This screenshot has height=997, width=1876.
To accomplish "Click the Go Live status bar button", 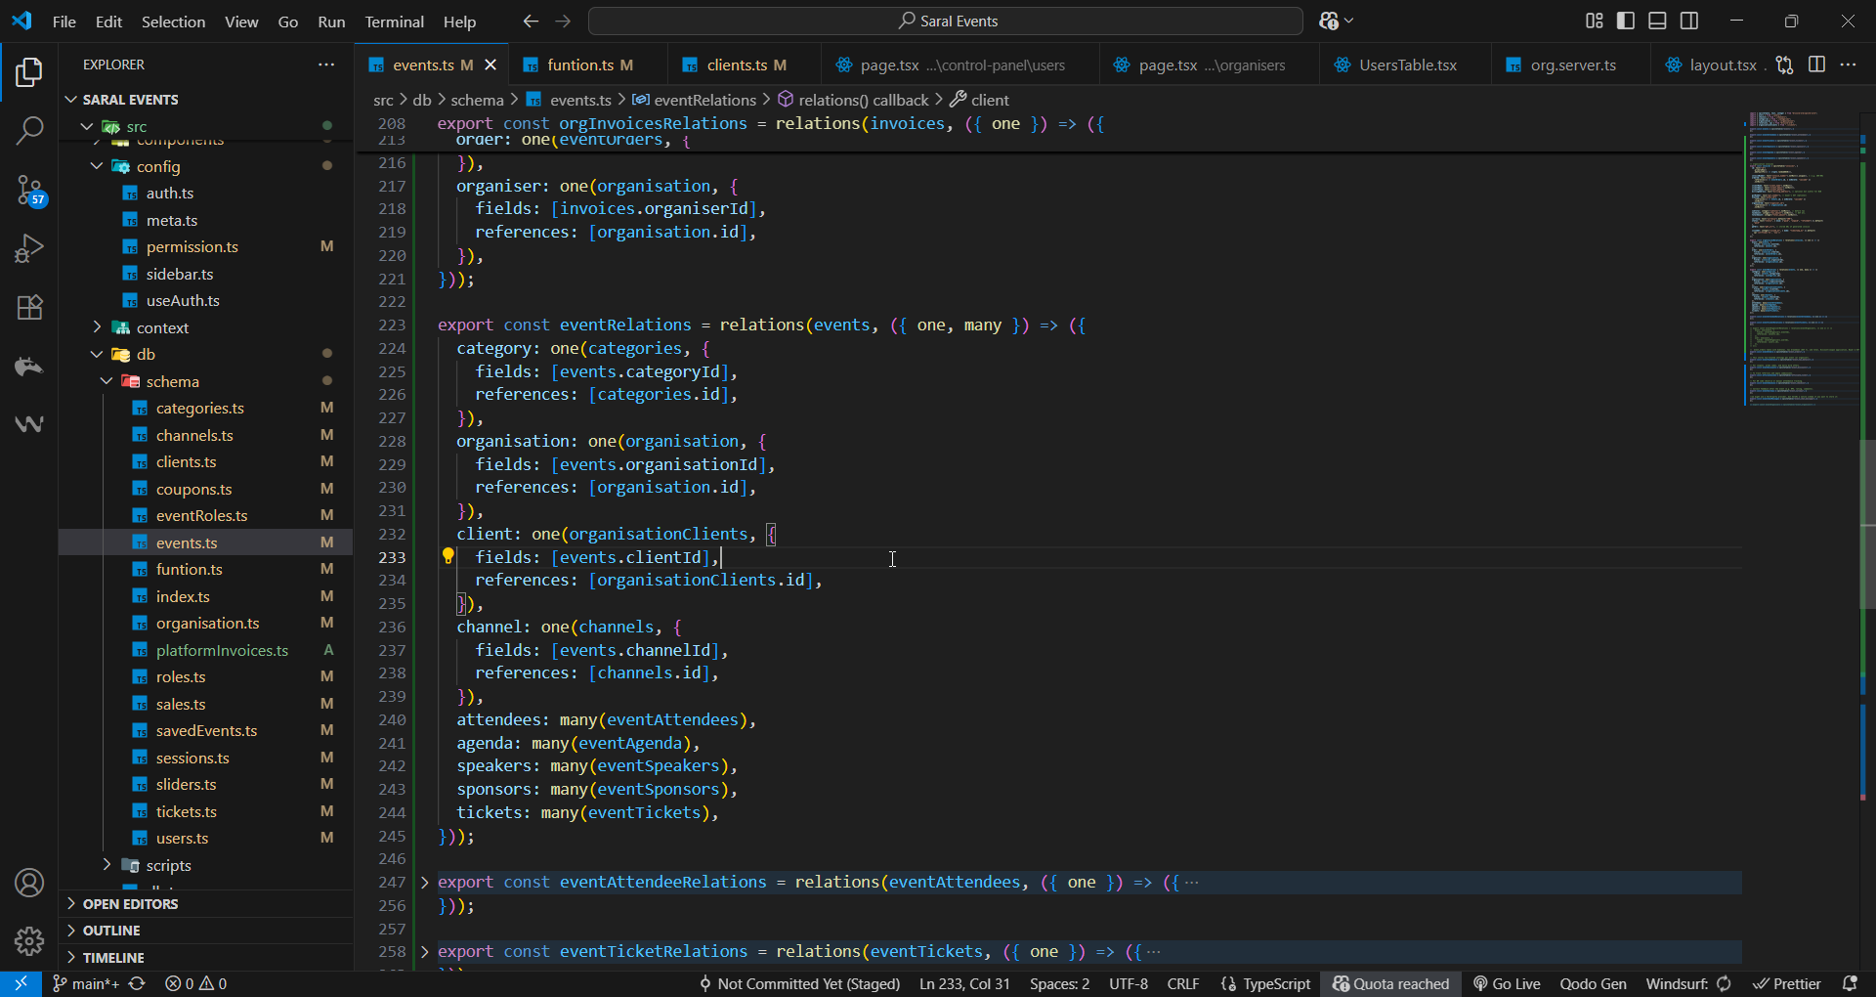I will 1507,983.
